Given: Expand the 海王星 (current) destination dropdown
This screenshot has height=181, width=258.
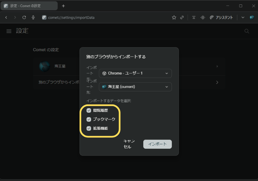Looking at the screenshot, I should pyautogui.click(x=135, y=87).
